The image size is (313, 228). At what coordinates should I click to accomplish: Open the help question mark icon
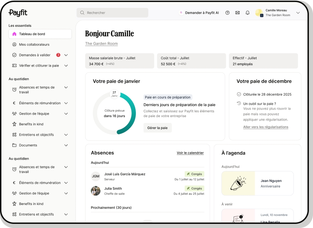[227, 13]
